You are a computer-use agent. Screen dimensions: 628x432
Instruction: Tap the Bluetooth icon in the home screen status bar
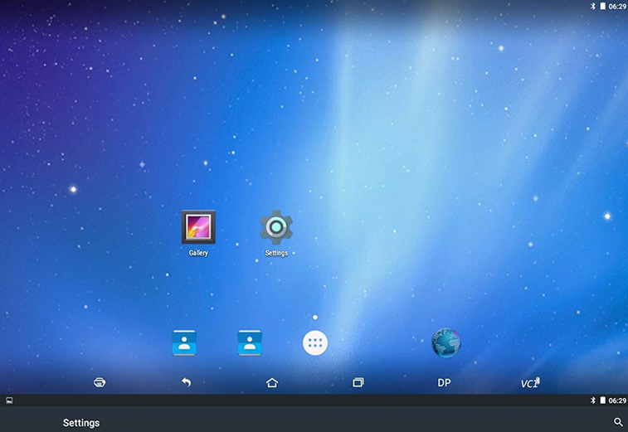(593, 6)
